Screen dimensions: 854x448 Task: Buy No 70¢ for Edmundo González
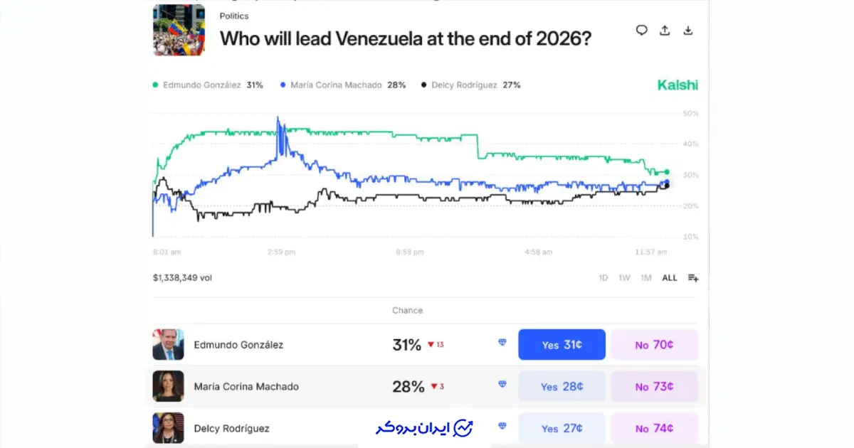(x=654, y=345)
